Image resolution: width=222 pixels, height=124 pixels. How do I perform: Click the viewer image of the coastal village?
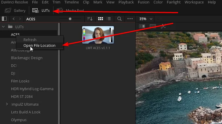[x=179, y=78]
